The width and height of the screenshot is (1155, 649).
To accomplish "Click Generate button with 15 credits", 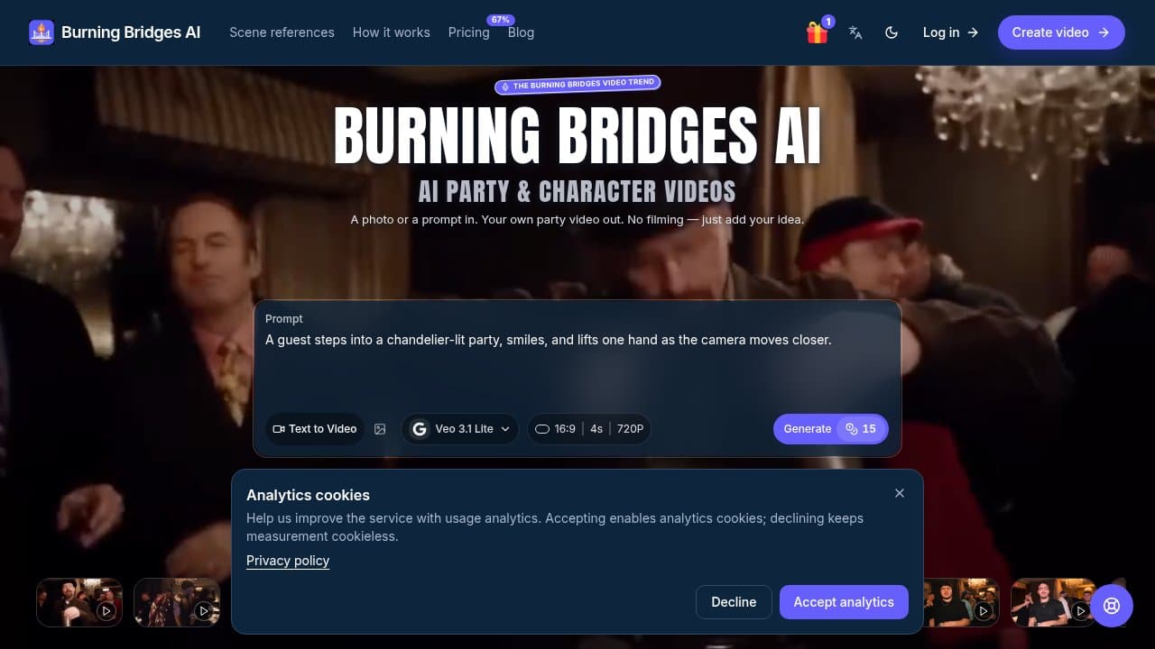I will click(x=830, y=429).
